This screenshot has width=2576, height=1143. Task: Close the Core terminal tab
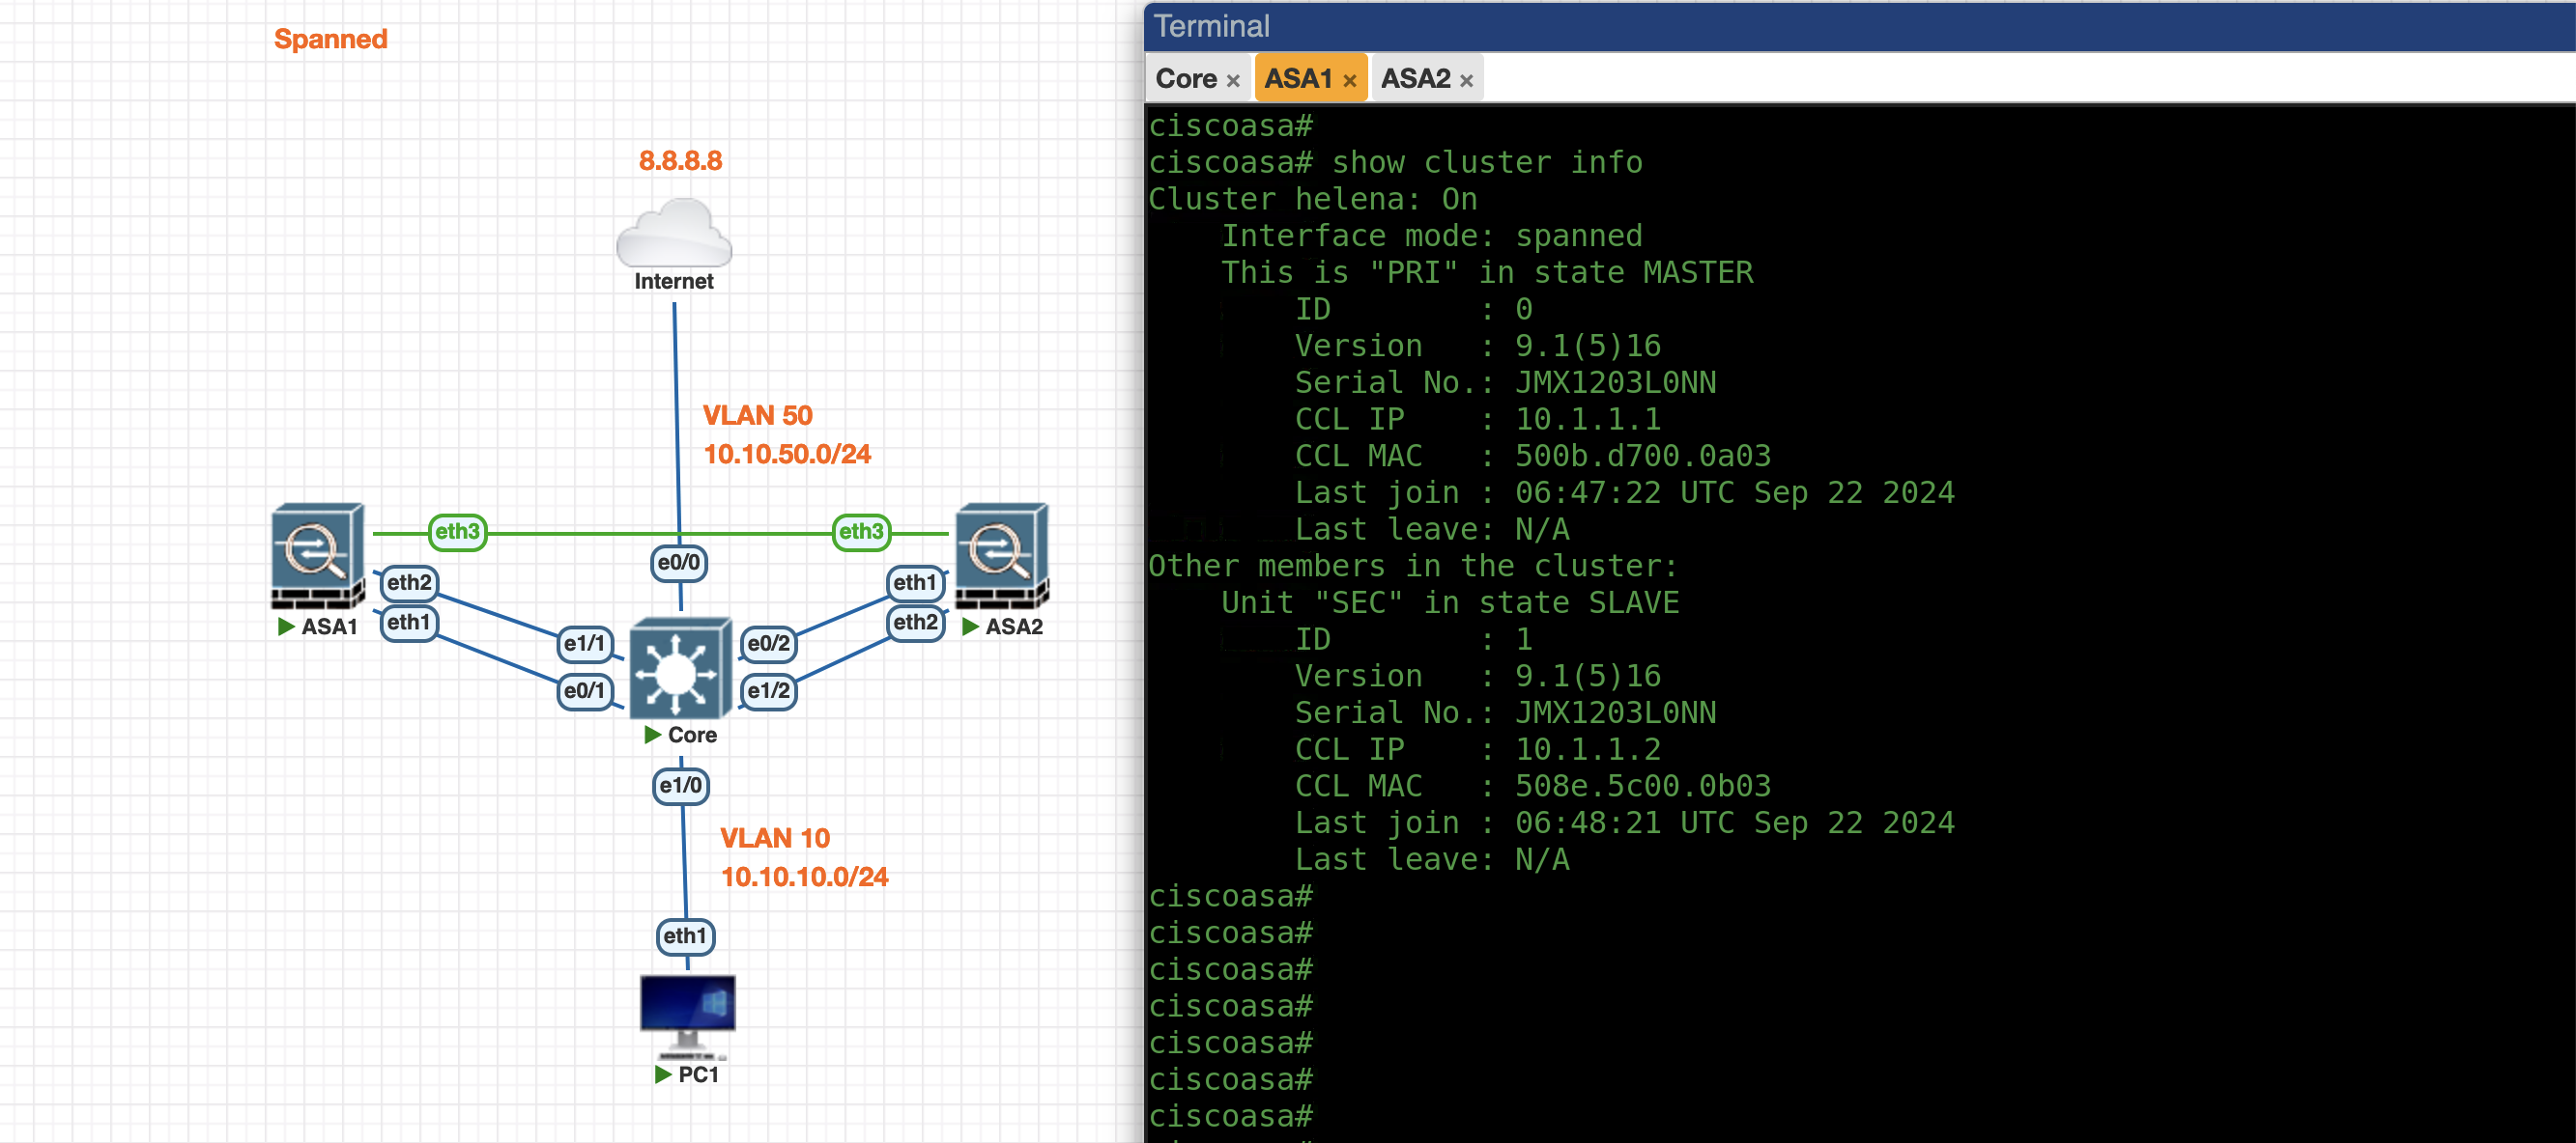tap(1233, 81)
